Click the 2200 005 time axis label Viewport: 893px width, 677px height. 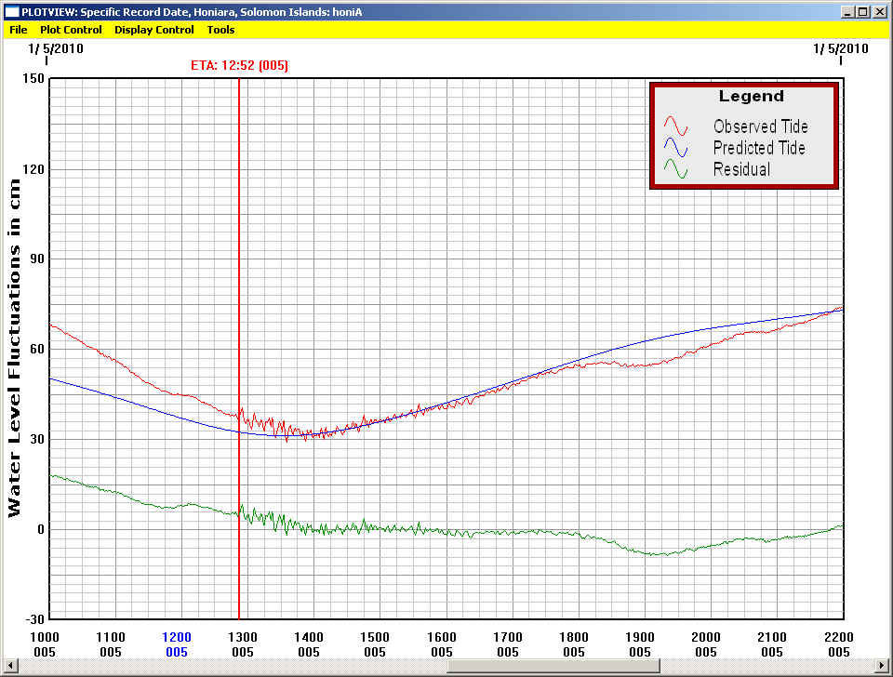click(838, 644)
